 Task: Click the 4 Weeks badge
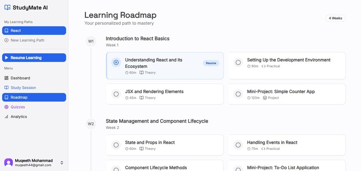pos(335,18)
